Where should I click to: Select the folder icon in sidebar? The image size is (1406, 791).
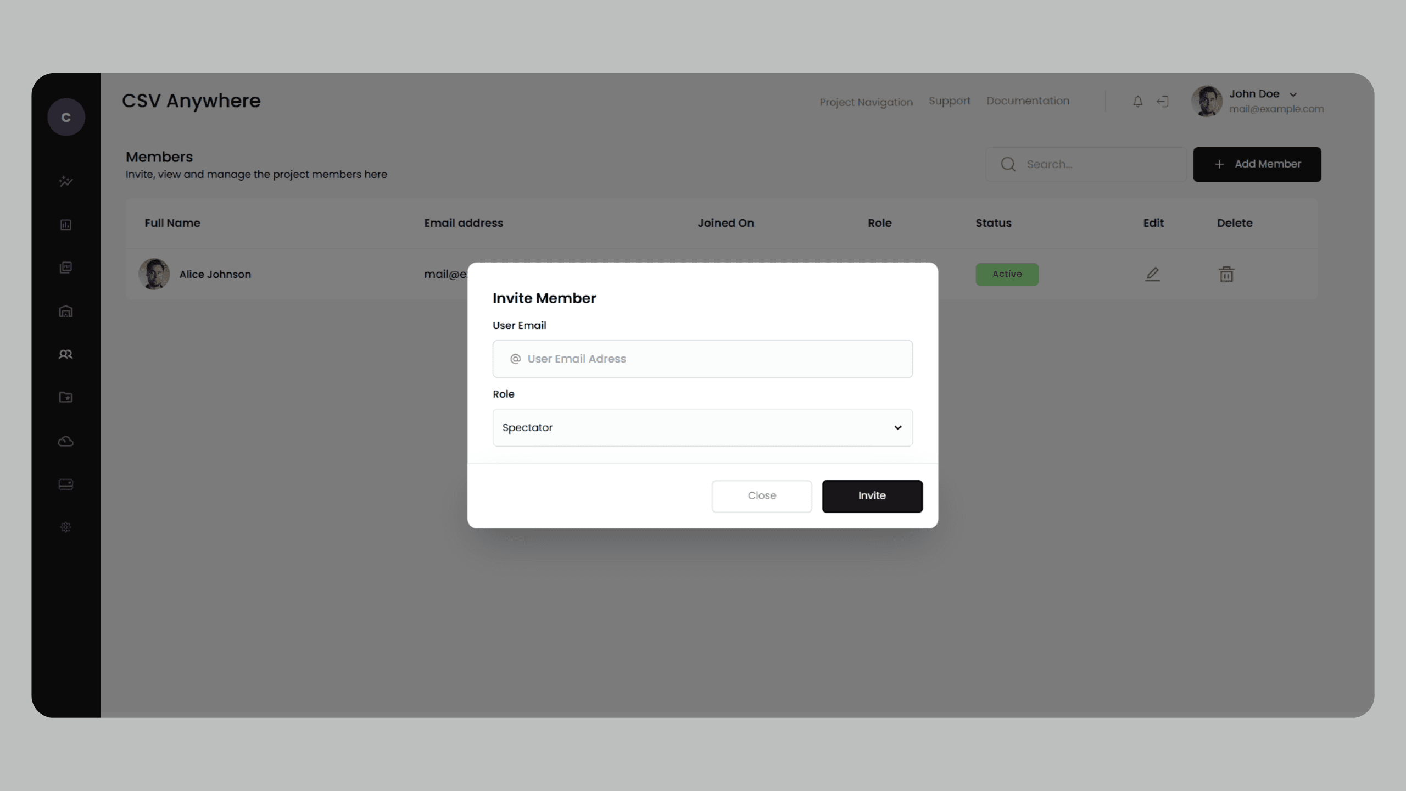66,398
